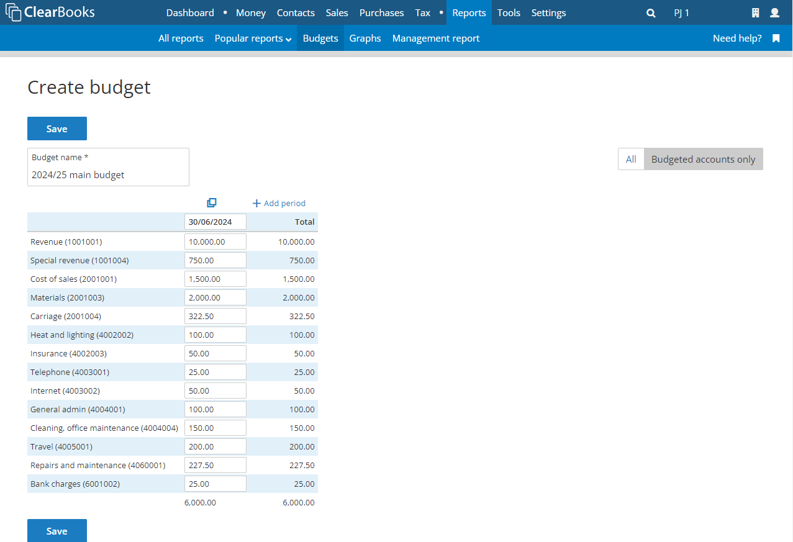Click the Travel (4005001) label

click(x=61, y=446)
